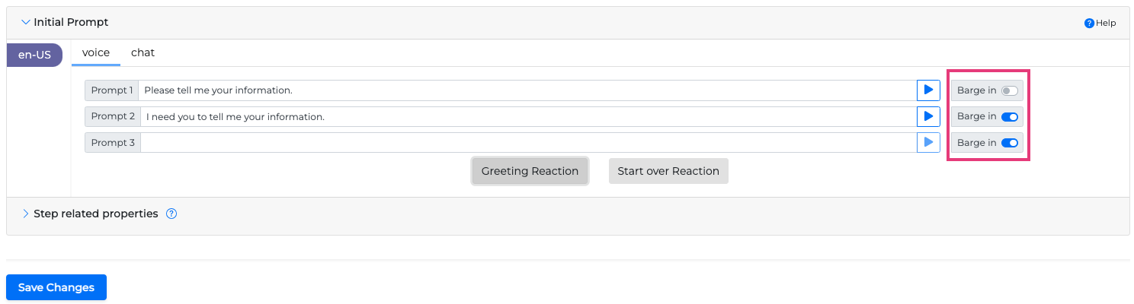The height and width of the screenshot is (304, 1134).
Task: Play the Prompt 3 audio
Action: click(928, 142)
